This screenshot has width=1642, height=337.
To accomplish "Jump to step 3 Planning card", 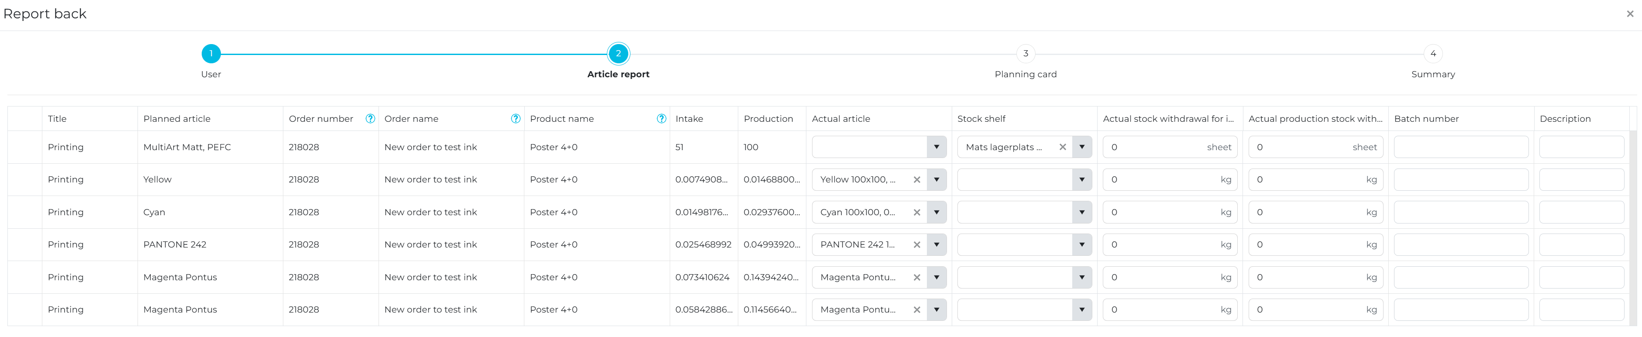I will coord(1025,54).
